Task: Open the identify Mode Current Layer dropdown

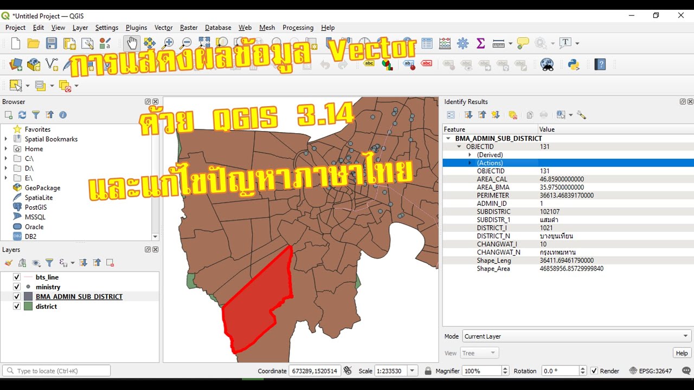Action: pyautogui.click(x=577, y=336)
